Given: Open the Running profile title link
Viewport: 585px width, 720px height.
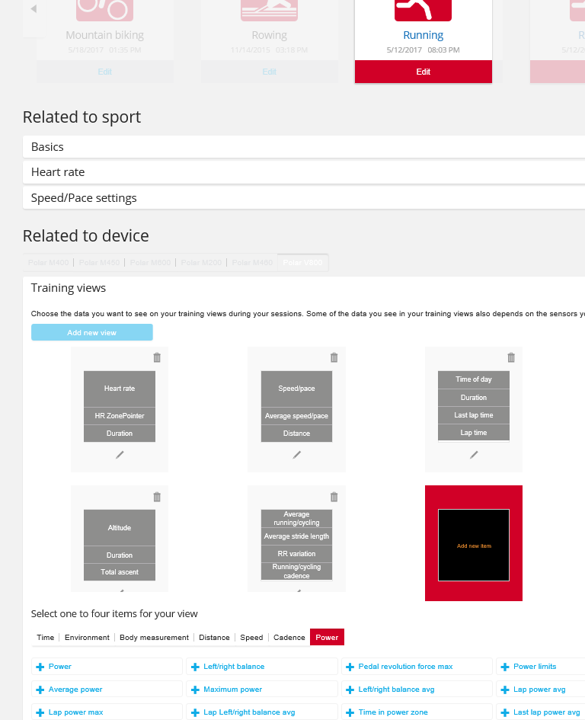Looking at the screenshot, I should click(423, 35).
